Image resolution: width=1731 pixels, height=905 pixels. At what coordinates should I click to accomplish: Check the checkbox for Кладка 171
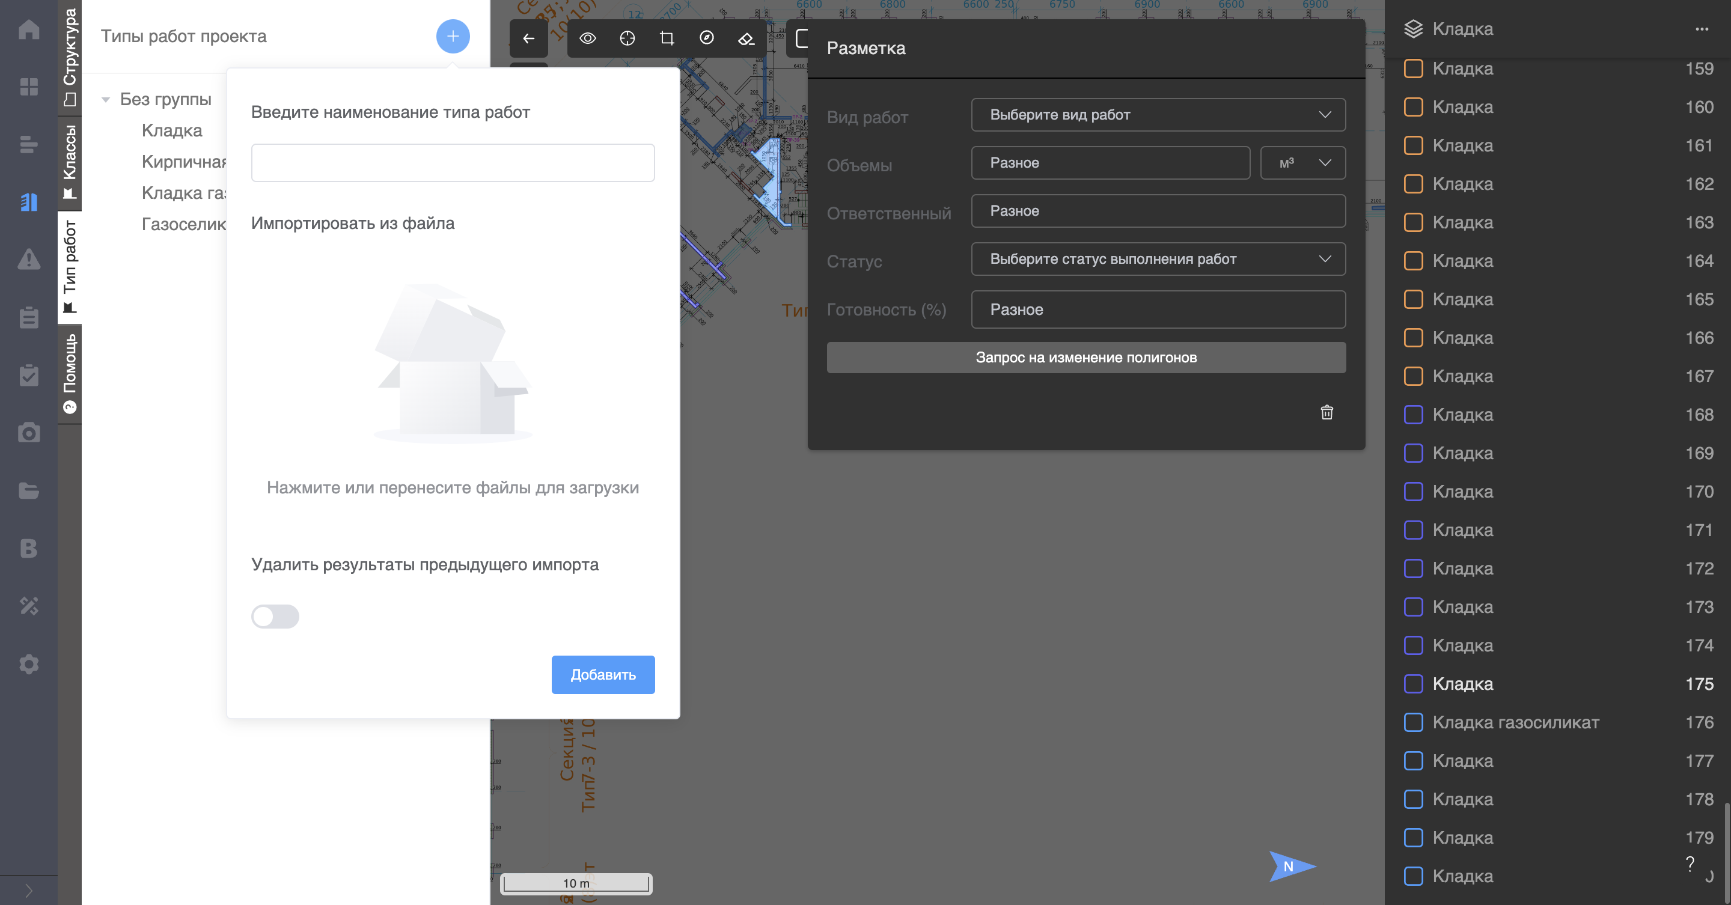1414,530
